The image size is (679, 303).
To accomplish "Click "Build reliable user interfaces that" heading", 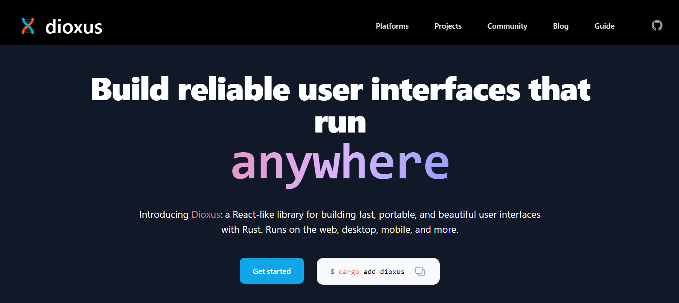I will 340,90.
